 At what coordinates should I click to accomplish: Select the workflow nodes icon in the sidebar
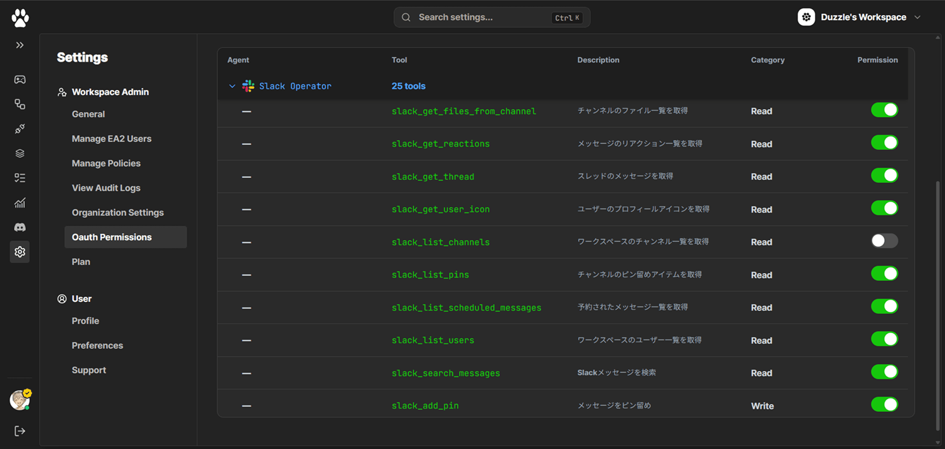[x=20, y=104]
